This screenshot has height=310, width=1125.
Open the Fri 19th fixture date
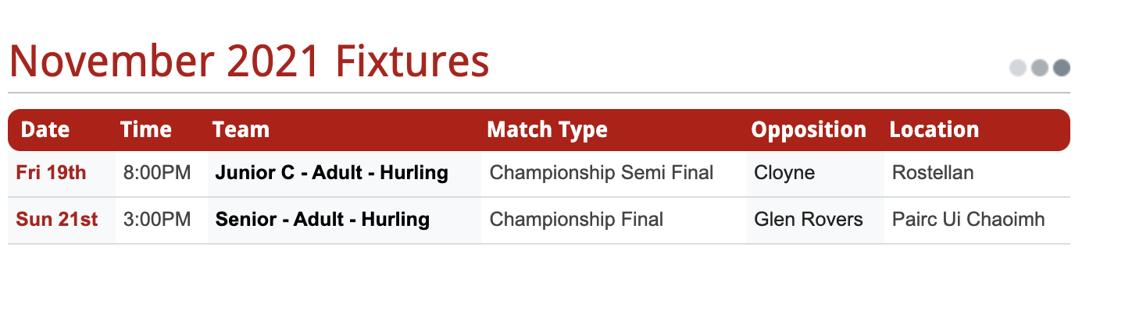pyautogui.click(x=51, y=173)
